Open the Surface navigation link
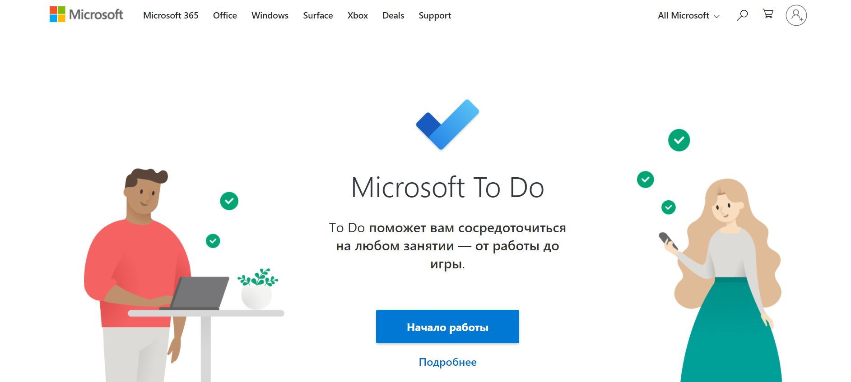The height and width of the screenshot is (382, 851). point(318,15)
